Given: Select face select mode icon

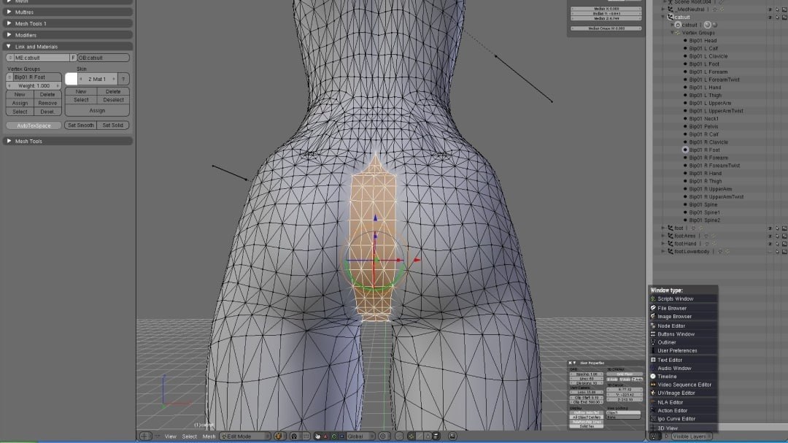Looking at the screenshot, I should tap(428, 436).
